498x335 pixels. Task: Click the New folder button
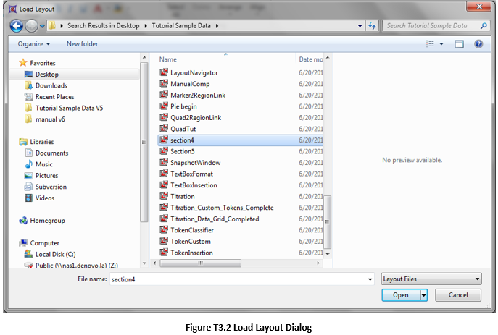(82, 44)
